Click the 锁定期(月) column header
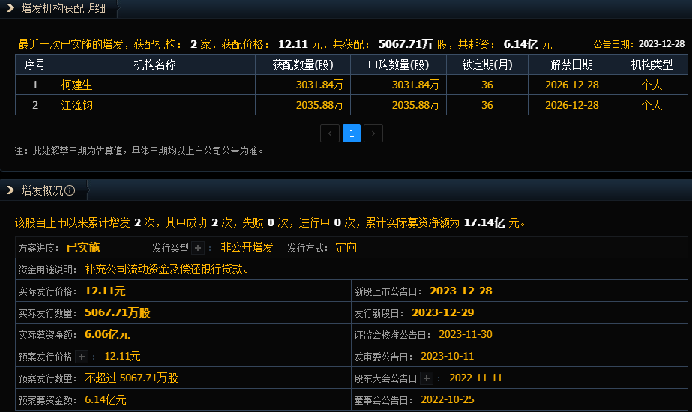This screenshot has width=692, height=412. click(x=487, y=64)
